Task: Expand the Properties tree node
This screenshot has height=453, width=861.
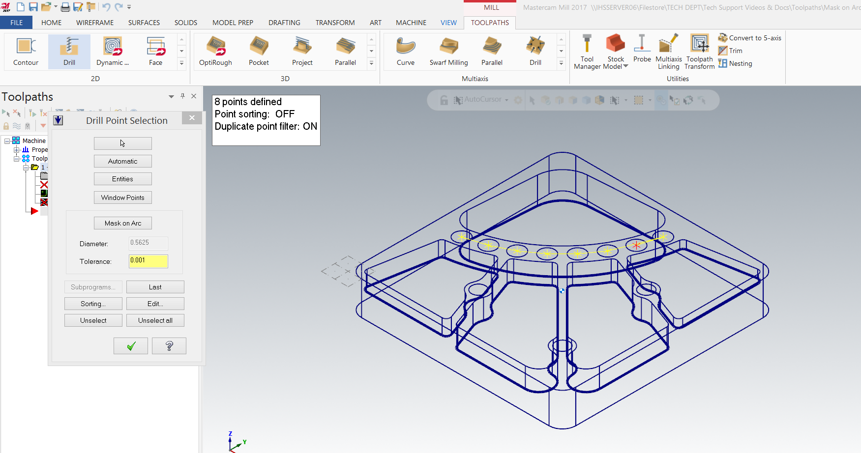Action: (x=16, y=150)
